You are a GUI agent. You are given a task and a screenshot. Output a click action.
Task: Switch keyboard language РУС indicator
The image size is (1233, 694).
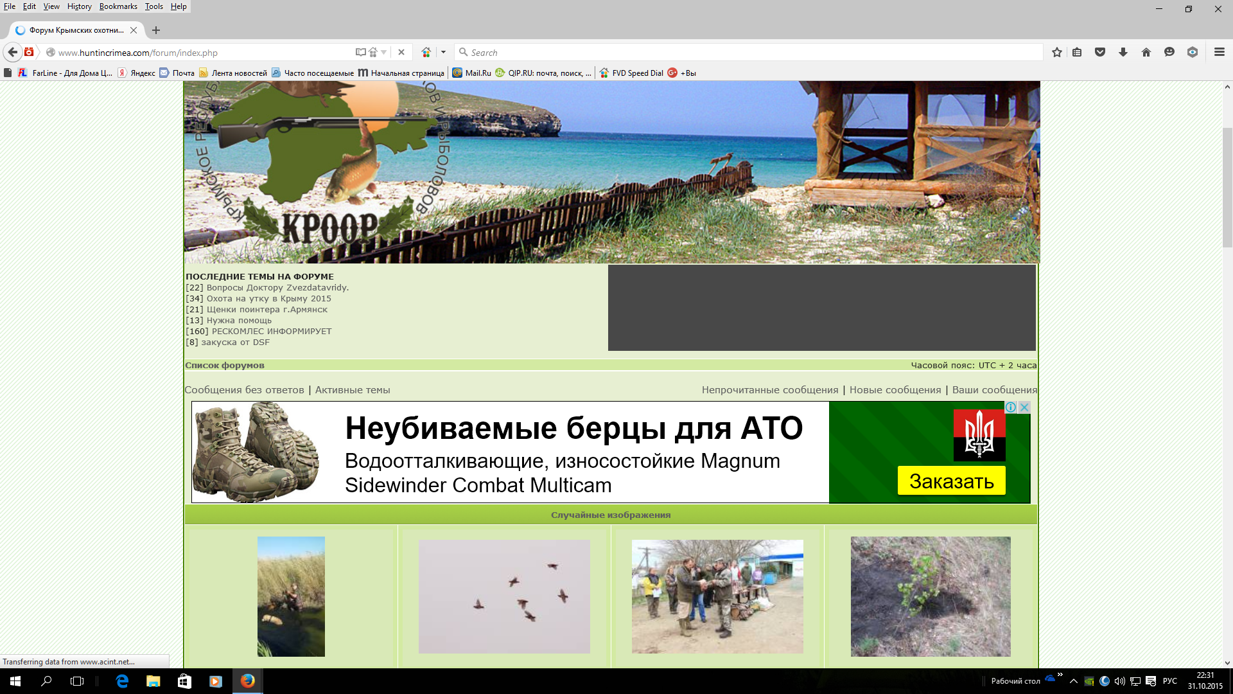point(1170,681)
